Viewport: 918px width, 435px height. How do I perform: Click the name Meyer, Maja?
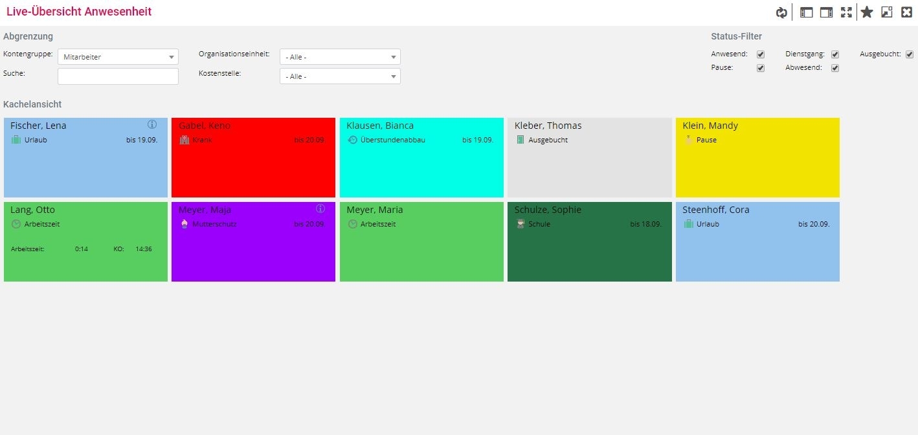pyautogui.click(x=205, y=210)
